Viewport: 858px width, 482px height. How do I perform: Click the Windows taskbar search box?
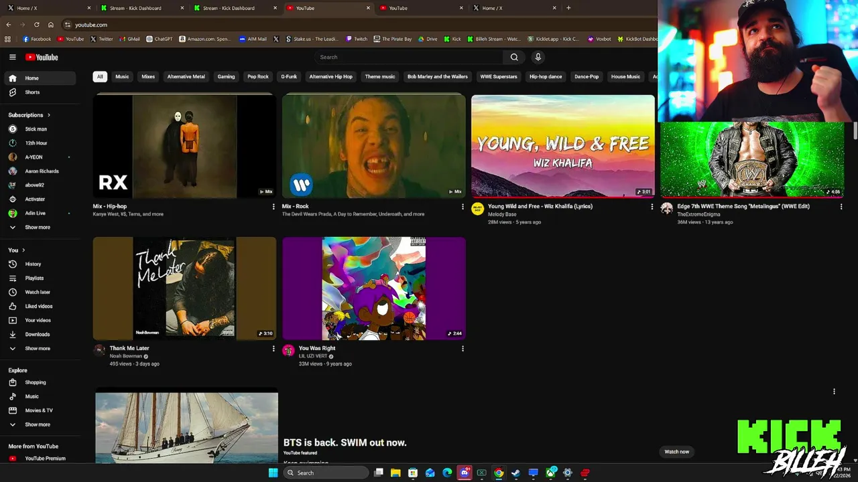pyautogui.click(x=326, y=473)
